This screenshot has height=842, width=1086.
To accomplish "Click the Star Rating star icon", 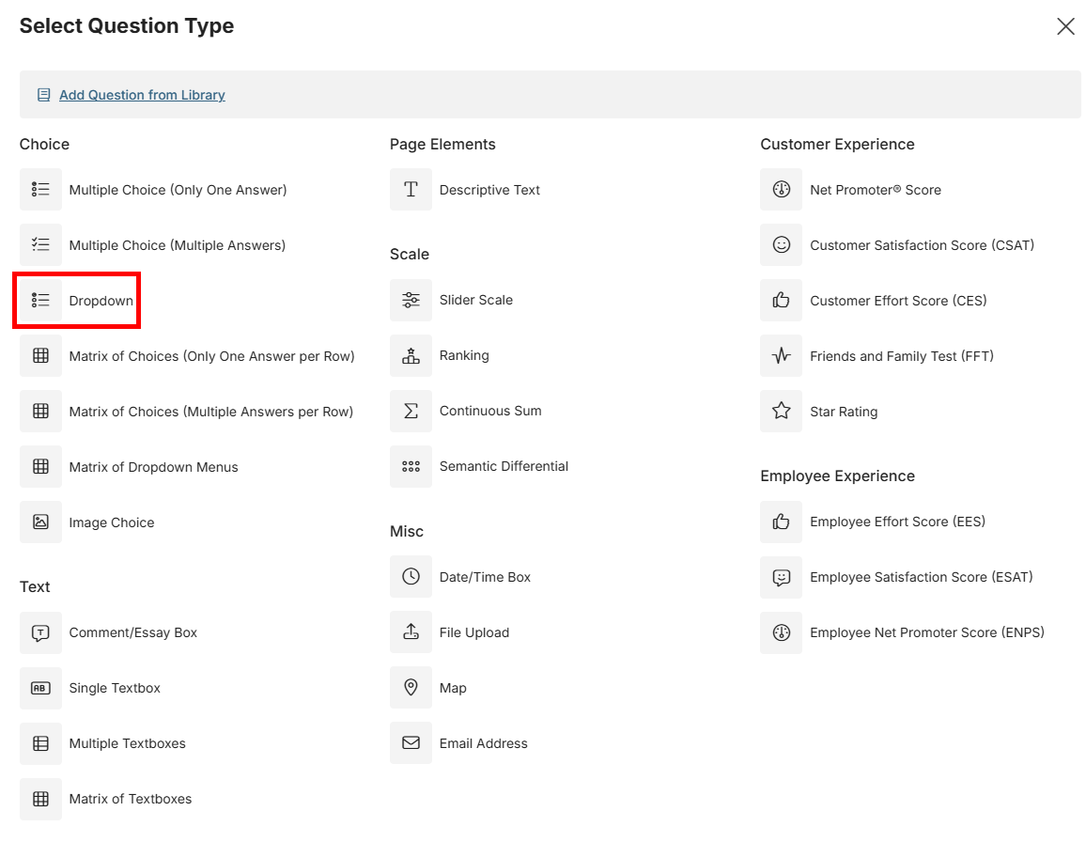I will click(782, 411).
